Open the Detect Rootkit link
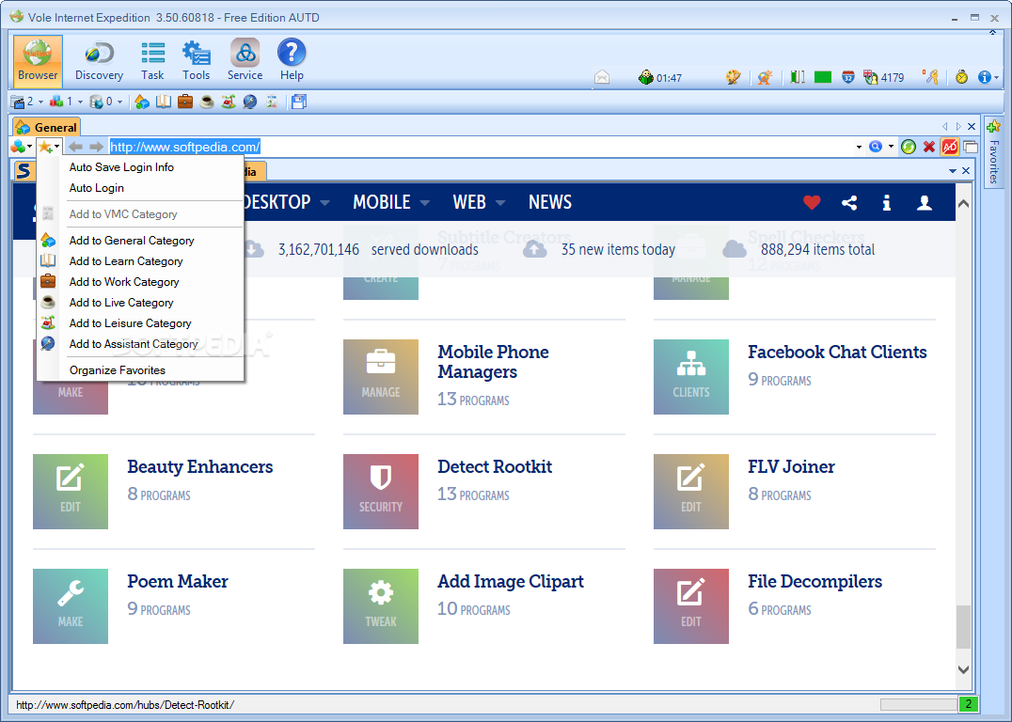 click(495, 466)
